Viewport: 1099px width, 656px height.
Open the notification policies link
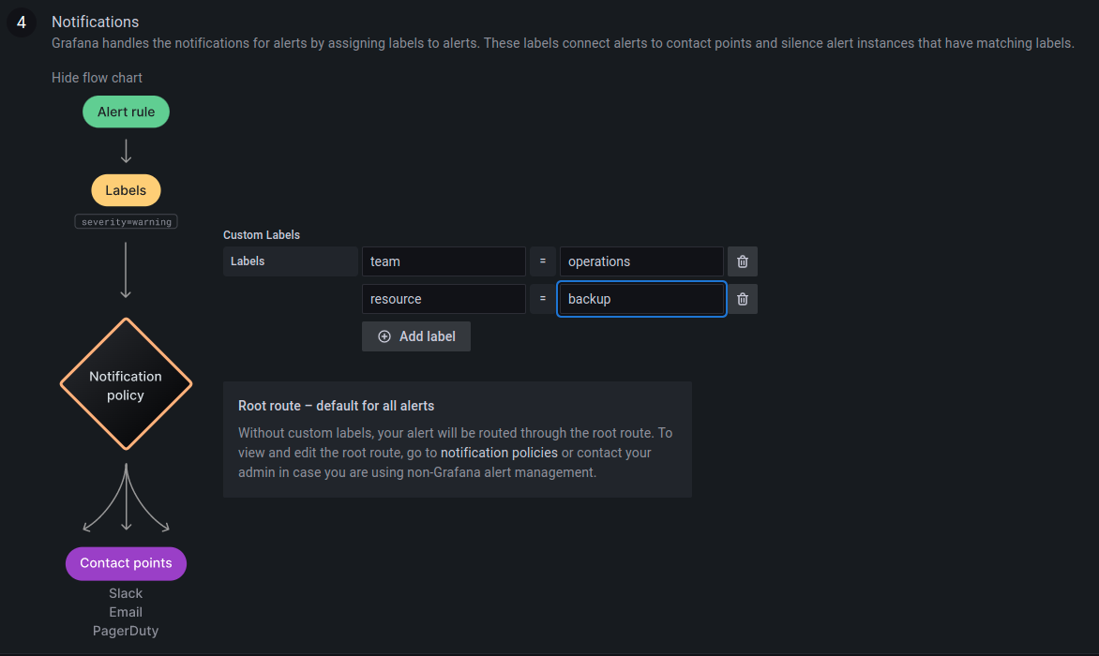(x=499, y=453)
